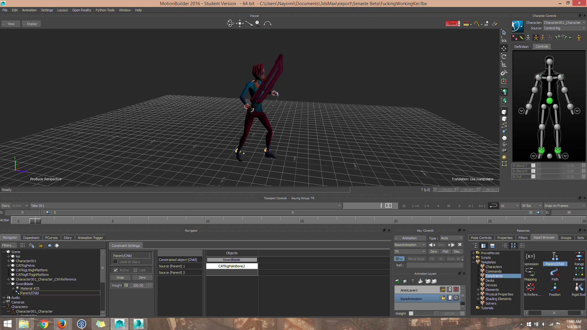Image resolution: width=587 pixels, height=330 pixels.
Task: Click the Snap button in Constraint Settings
Action: coord(120,277)
